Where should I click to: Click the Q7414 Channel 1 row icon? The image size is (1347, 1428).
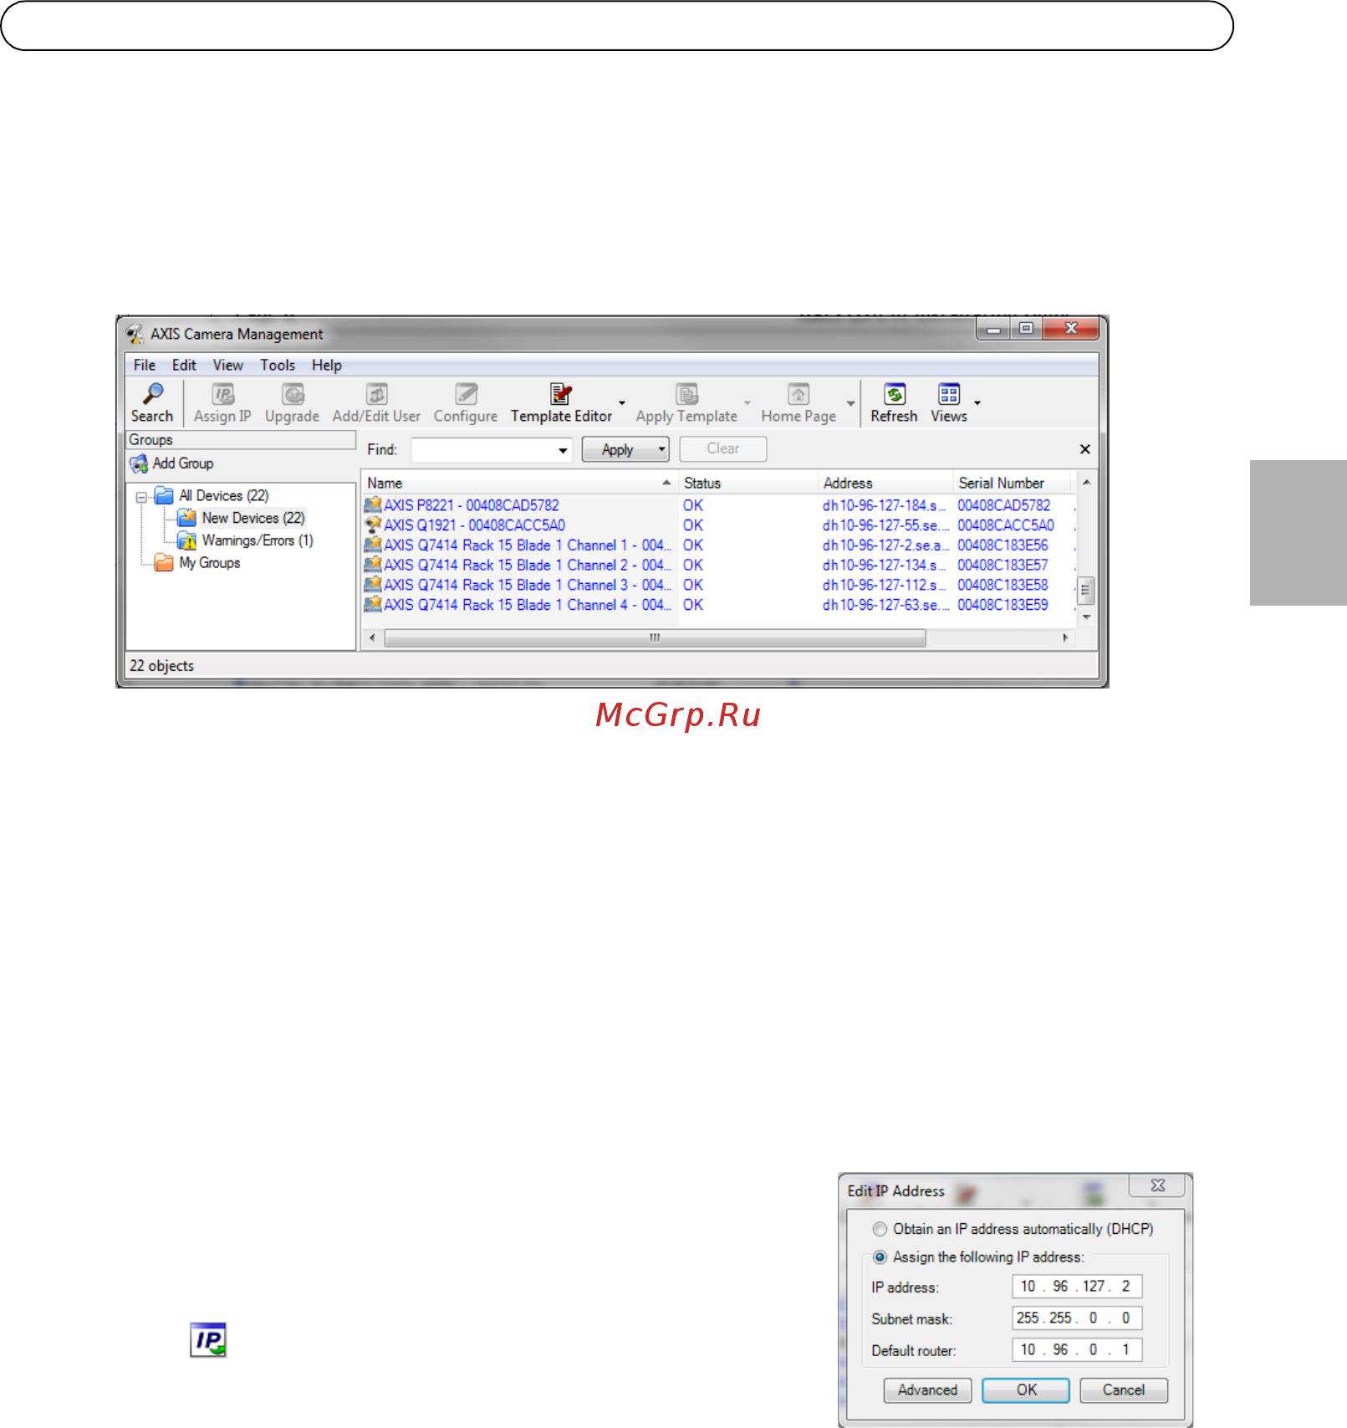click(373, 545)
